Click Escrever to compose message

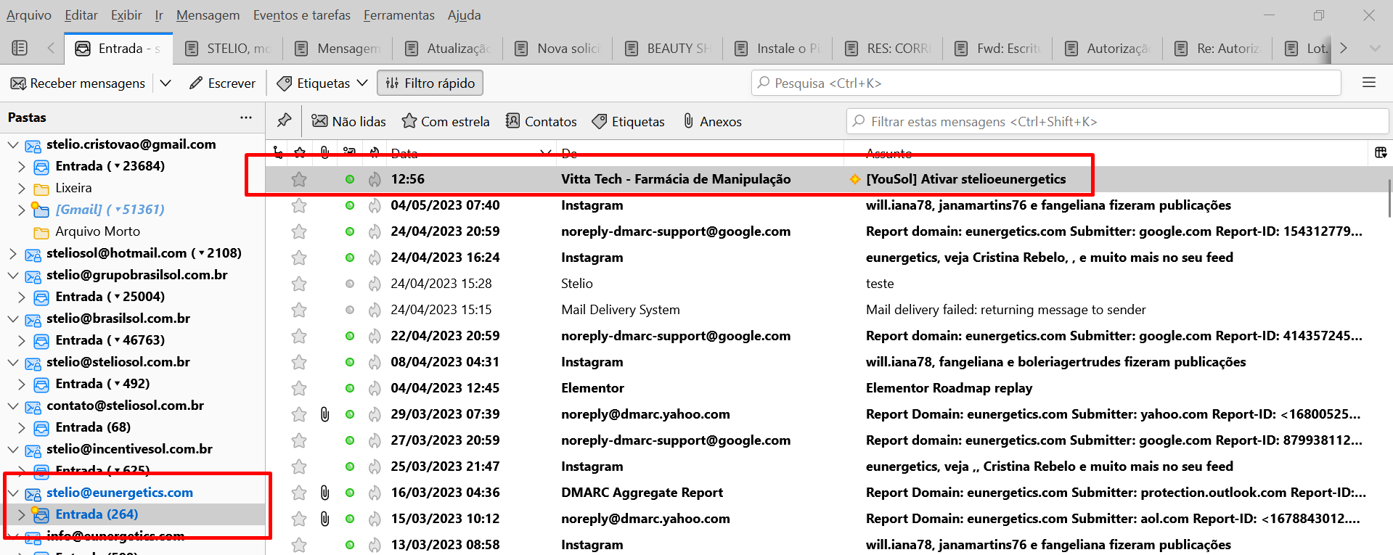point(222,83)
